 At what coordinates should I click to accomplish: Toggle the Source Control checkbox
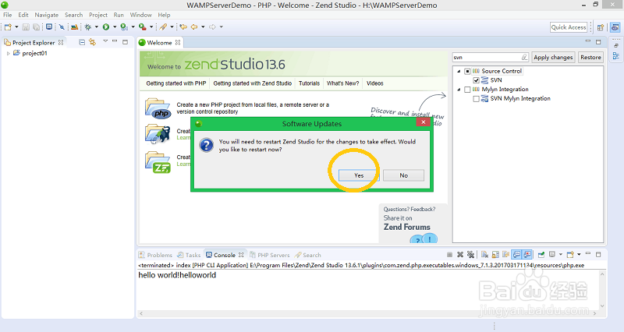(467, 71)
